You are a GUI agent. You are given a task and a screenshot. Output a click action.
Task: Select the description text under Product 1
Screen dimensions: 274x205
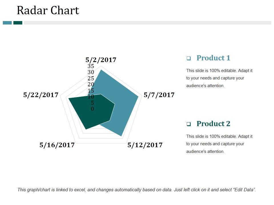pos(219,78)
